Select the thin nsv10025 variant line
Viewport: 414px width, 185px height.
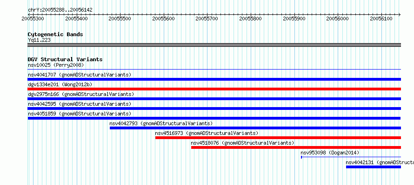[214, 70]
